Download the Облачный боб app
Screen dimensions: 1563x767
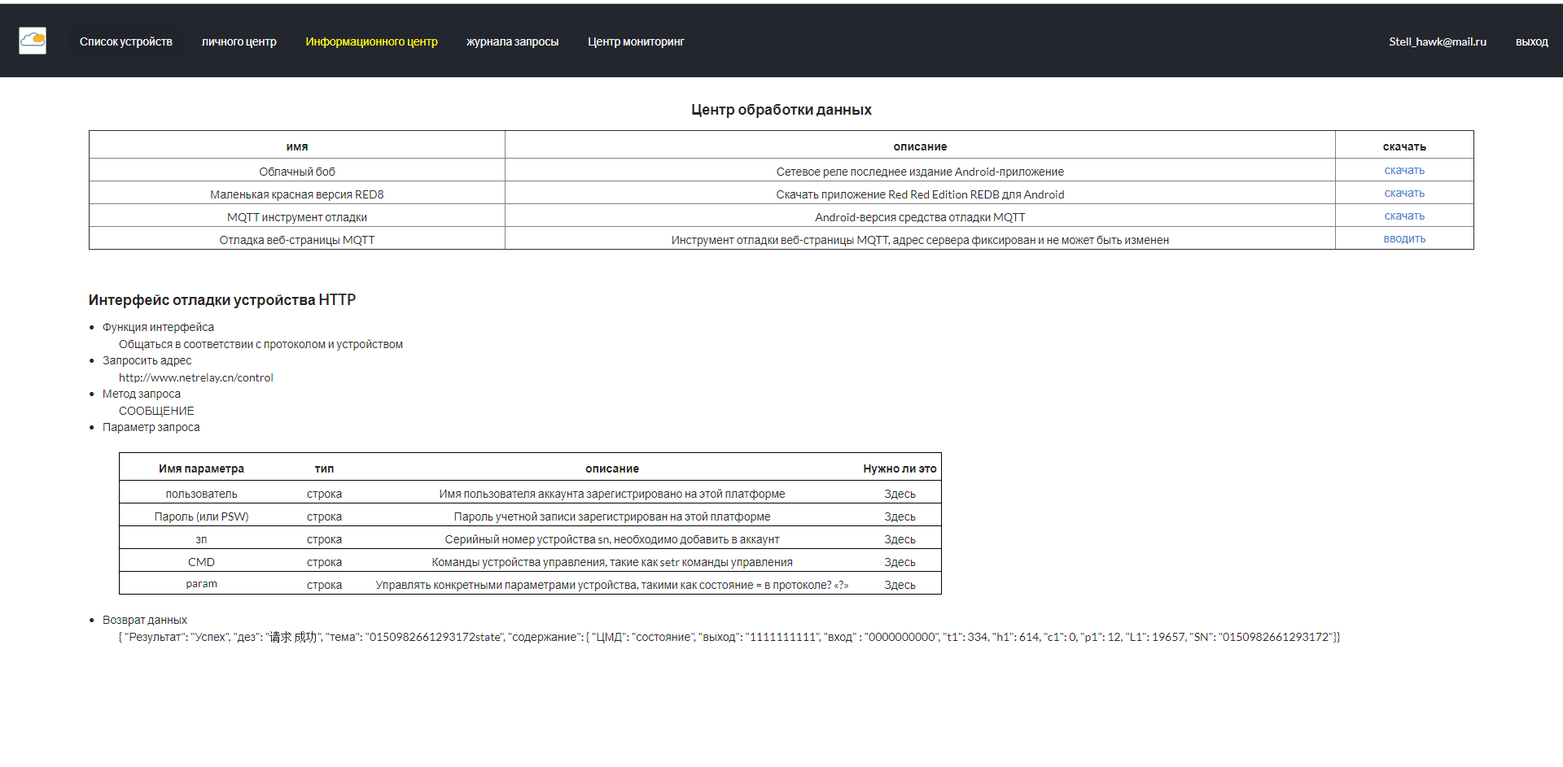1404,171
